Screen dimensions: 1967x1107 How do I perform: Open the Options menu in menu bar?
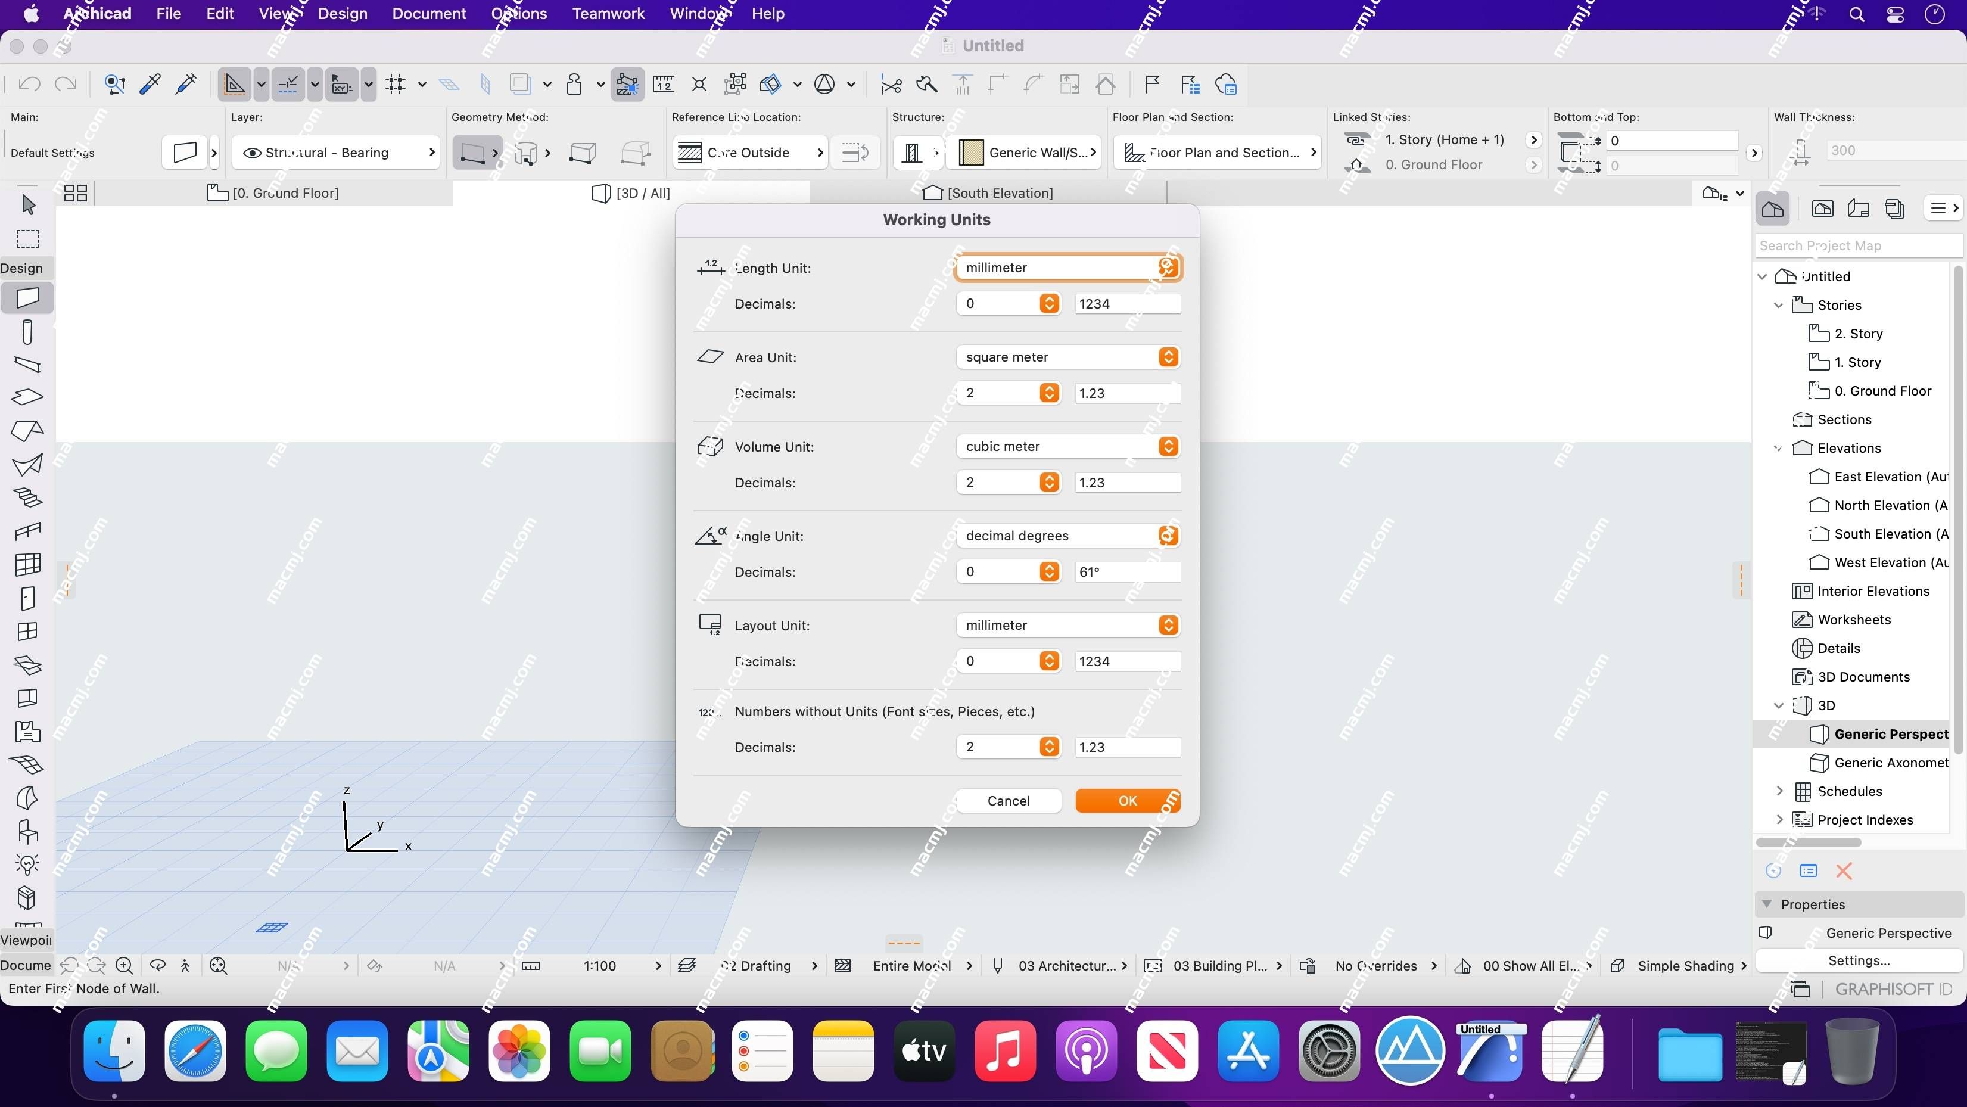519,14
